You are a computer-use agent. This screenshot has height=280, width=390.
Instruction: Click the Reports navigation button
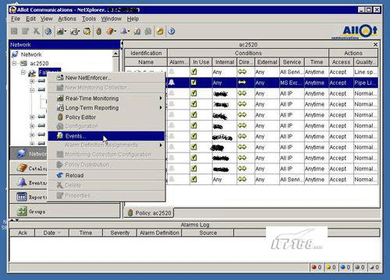[x=29, y=198]
